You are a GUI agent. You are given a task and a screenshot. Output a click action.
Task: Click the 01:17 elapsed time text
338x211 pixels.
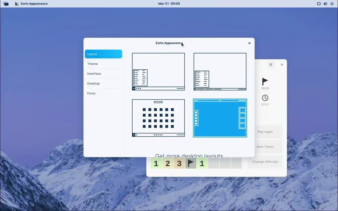click(265, 104)
